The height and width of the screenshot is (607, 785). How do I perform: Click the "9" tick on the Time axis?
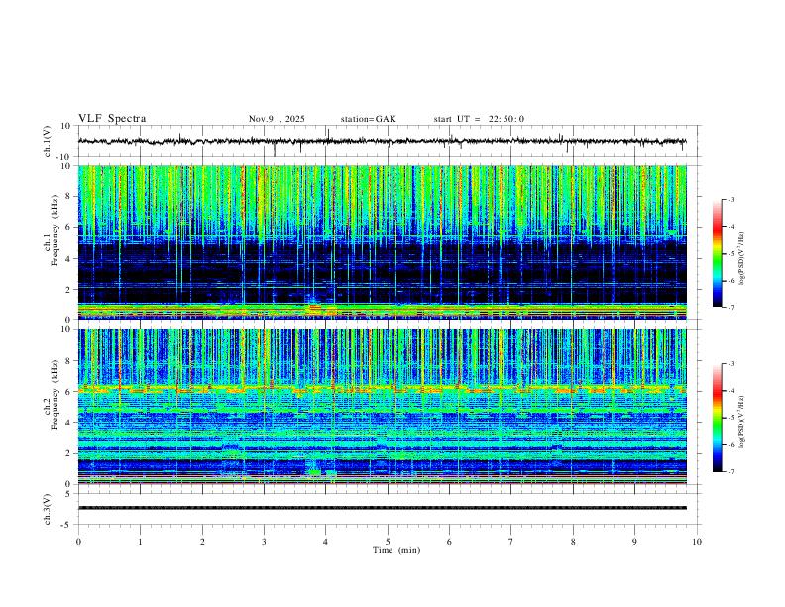pos(634,542)
